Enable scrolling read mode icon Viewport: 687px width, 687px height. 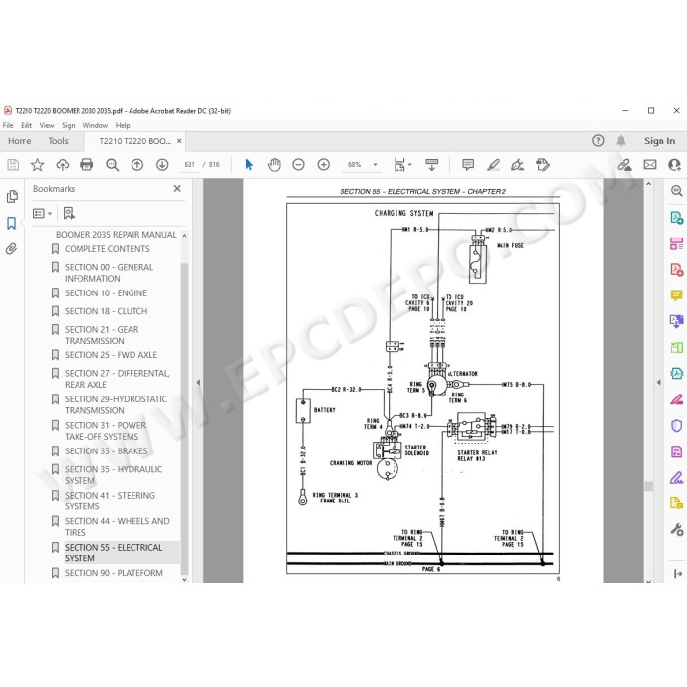(432, 165)
